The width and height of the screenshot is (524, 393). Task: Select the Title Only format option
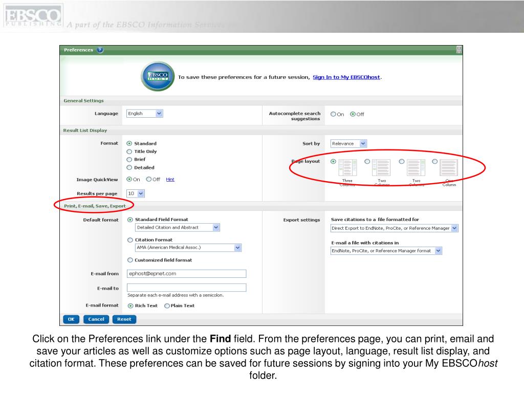click(x=129, y=151)
